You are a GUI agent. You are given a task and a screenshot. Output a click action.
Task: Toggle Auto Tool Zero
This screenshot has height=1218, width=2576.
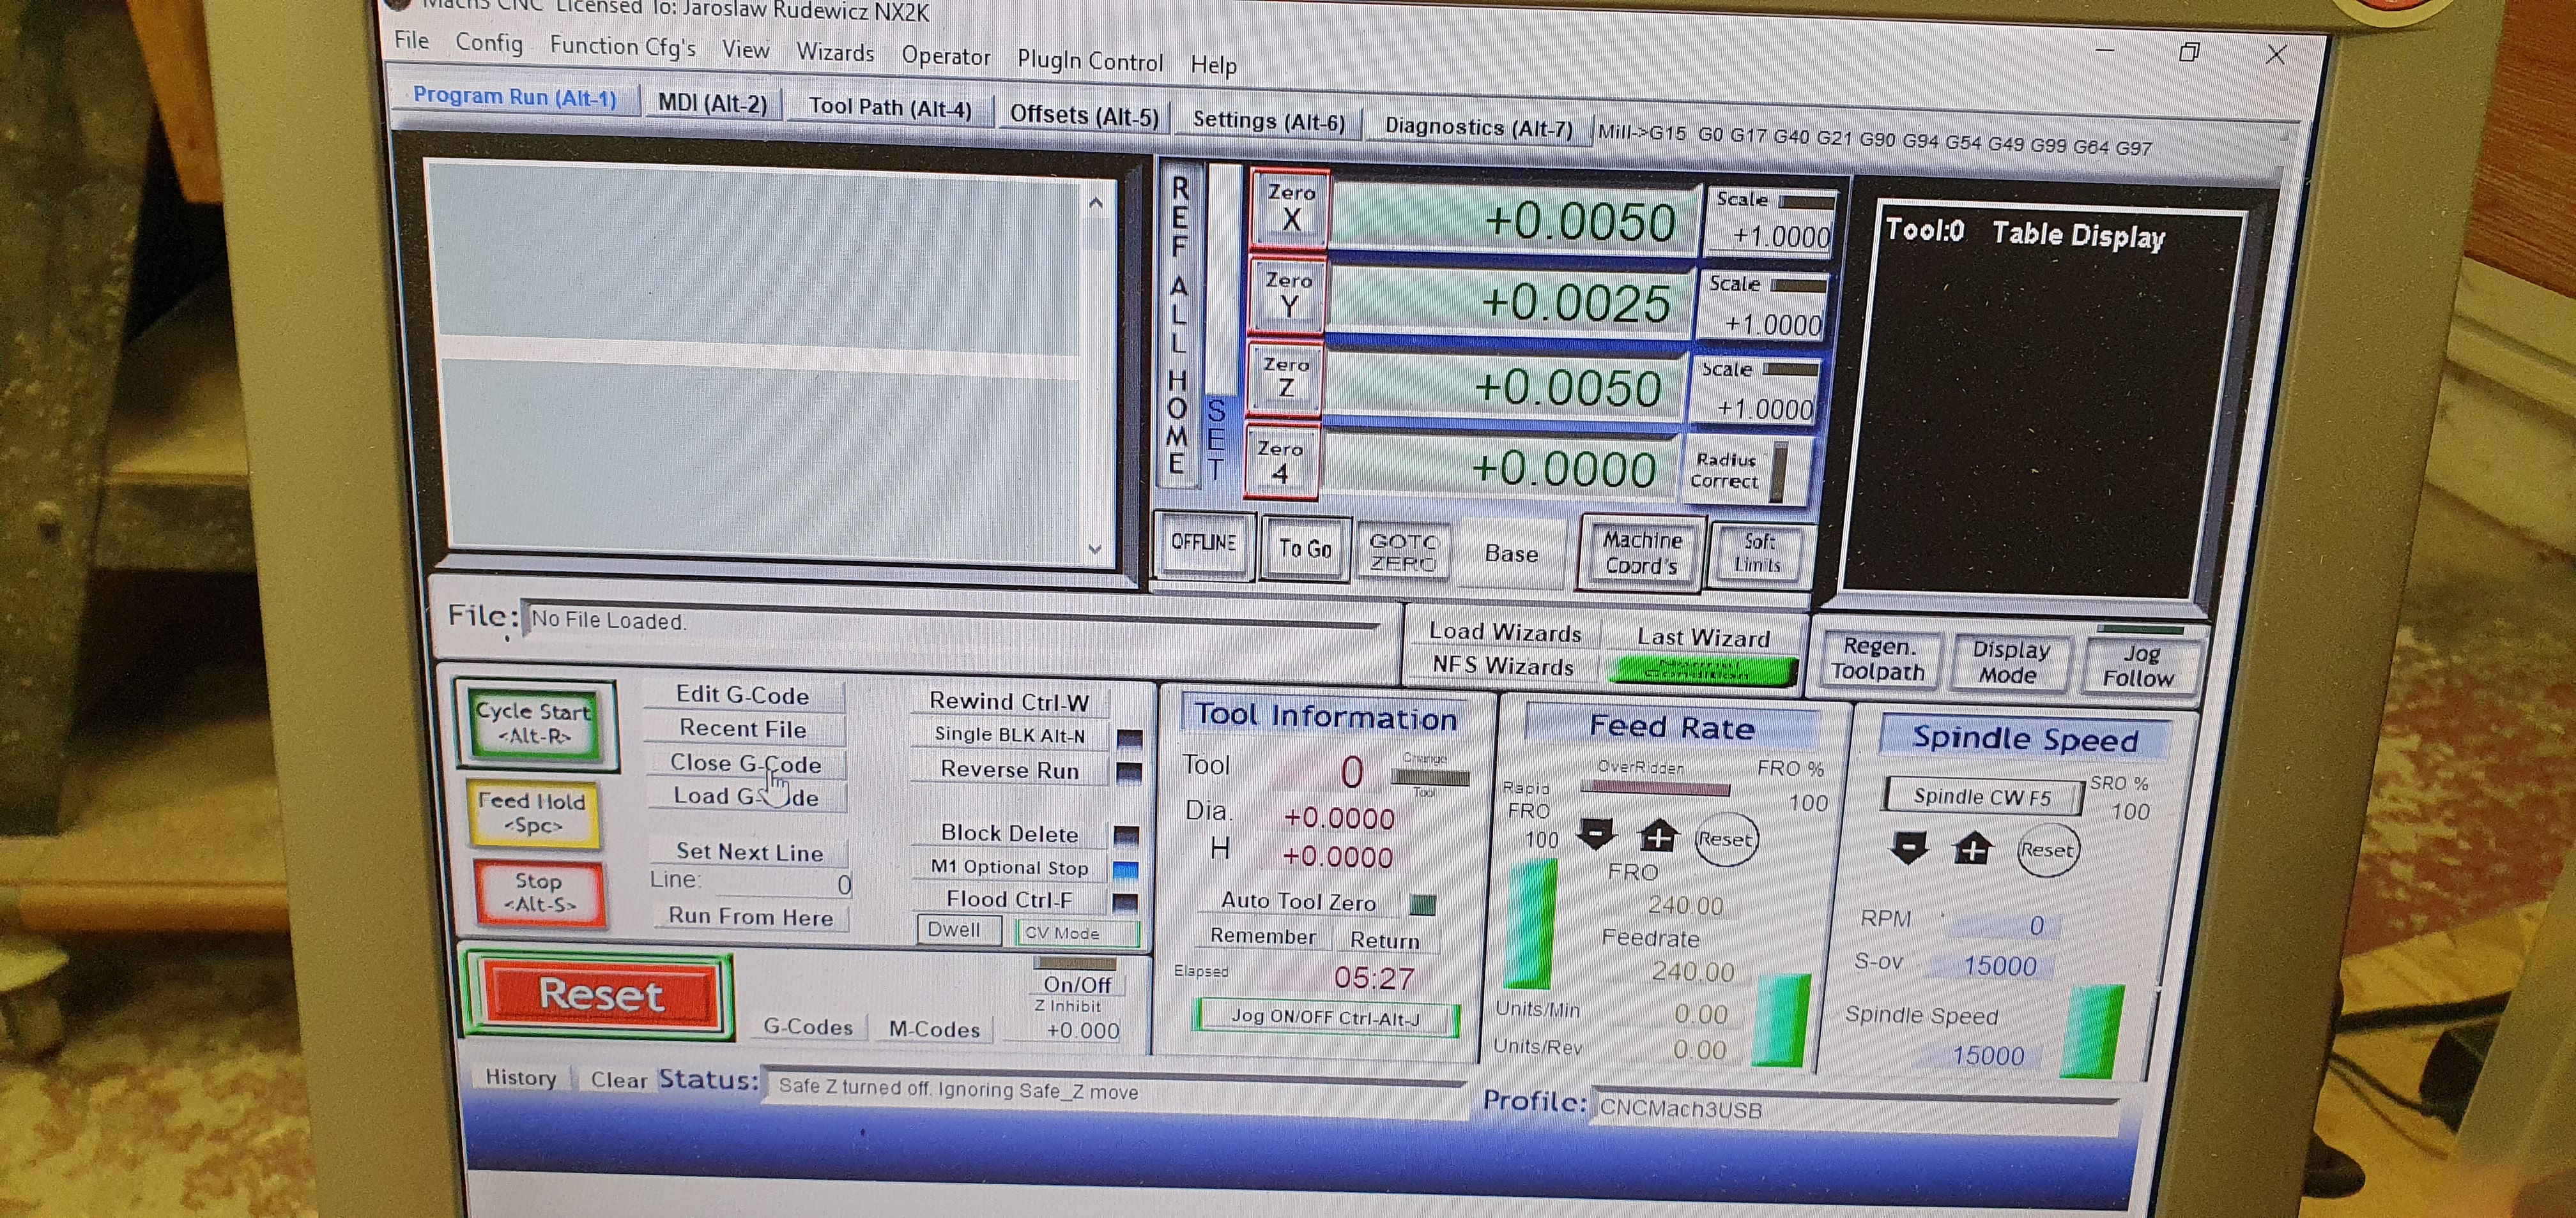pos(1299,901)
